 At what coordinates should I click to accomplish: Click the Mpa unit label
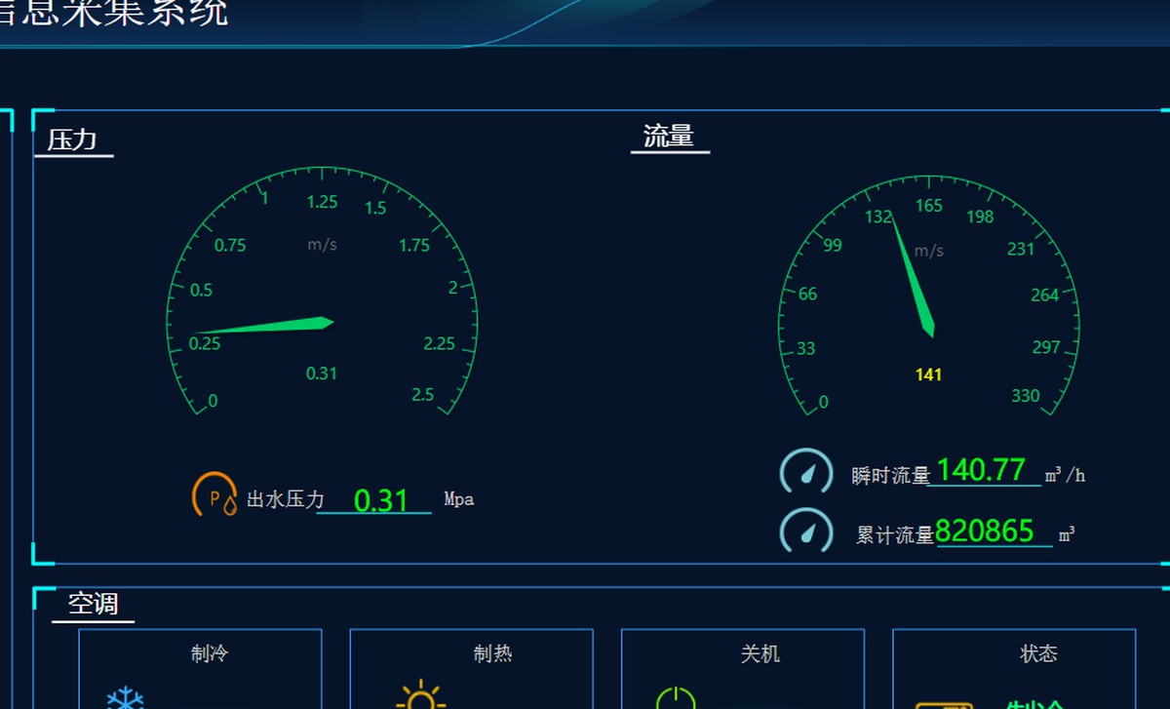point(459,499)
